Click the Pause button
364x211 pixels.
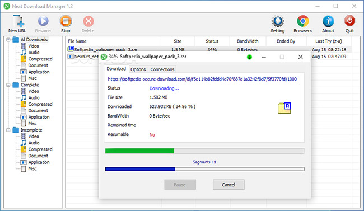point(180,185)
